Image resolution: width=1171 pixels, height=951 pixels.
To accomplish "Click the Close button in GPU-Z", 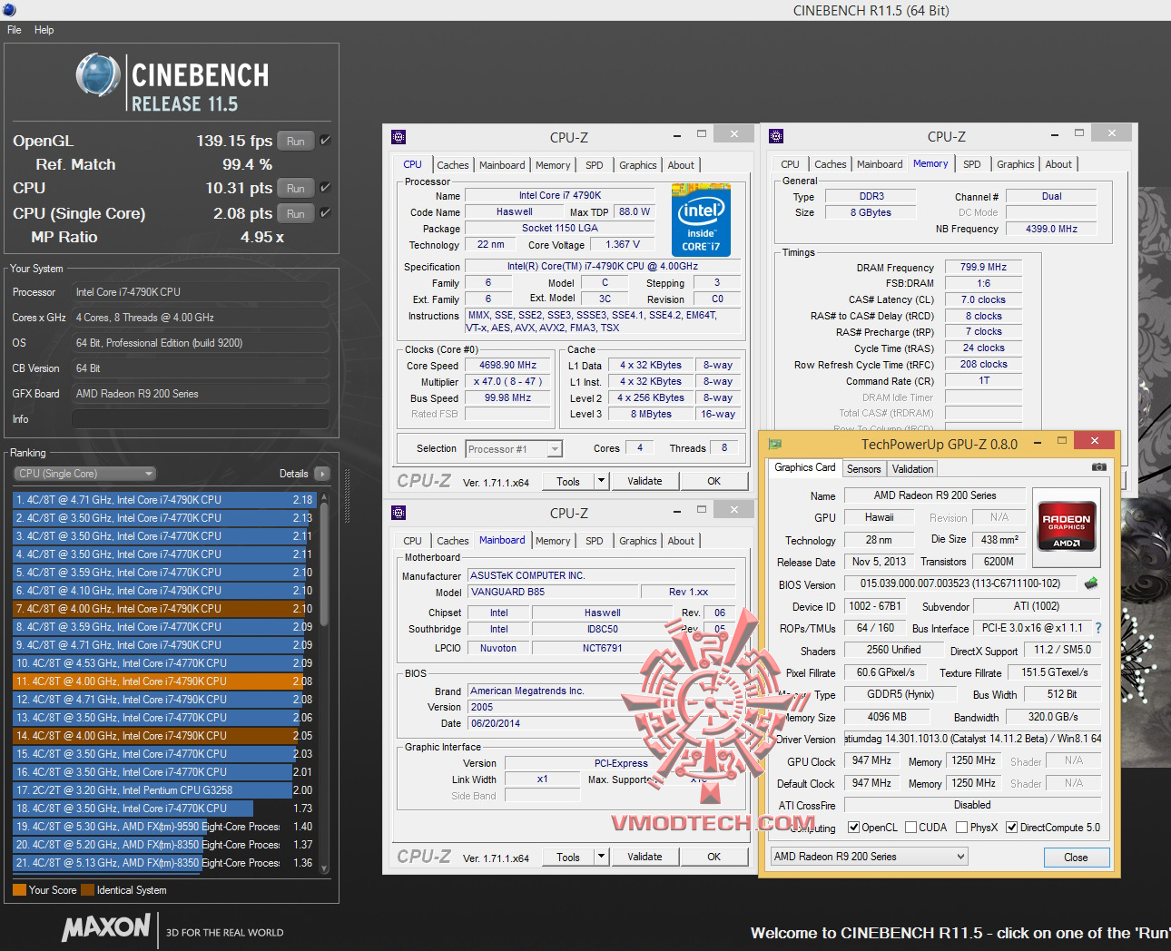I will [1076, 858].
